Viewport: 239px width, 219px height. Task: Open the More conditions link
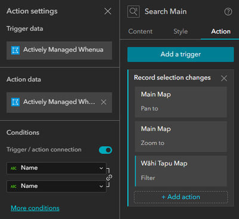point(35,208)
